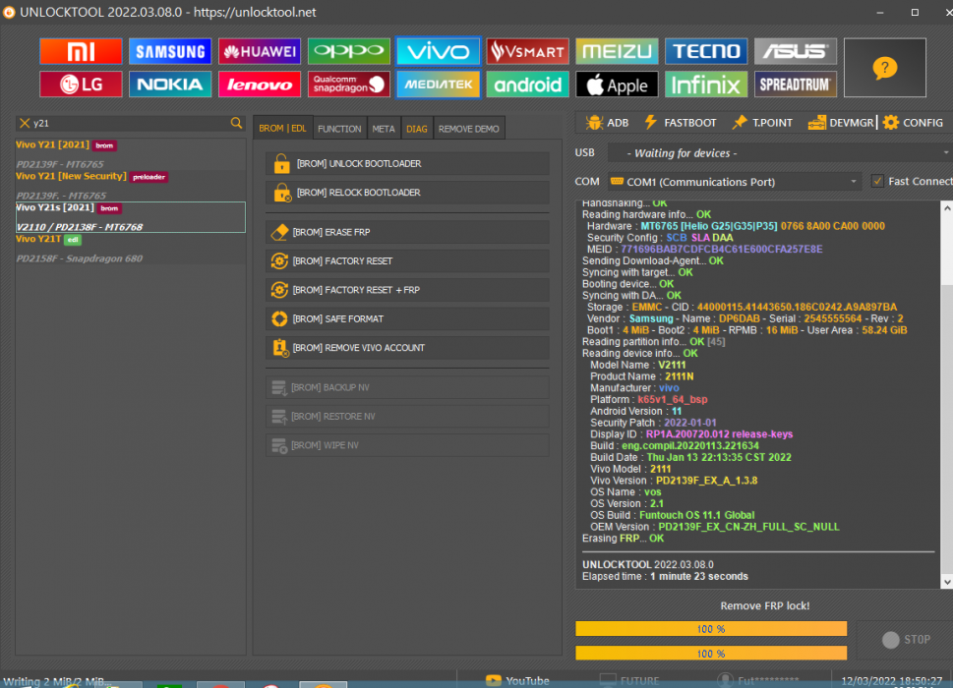
Task: Click the log scroll up arrow
Action: click(946, 207)
